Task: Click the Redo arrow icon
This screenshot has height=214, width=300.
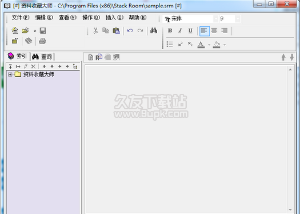Action: (x=140, y=31)
